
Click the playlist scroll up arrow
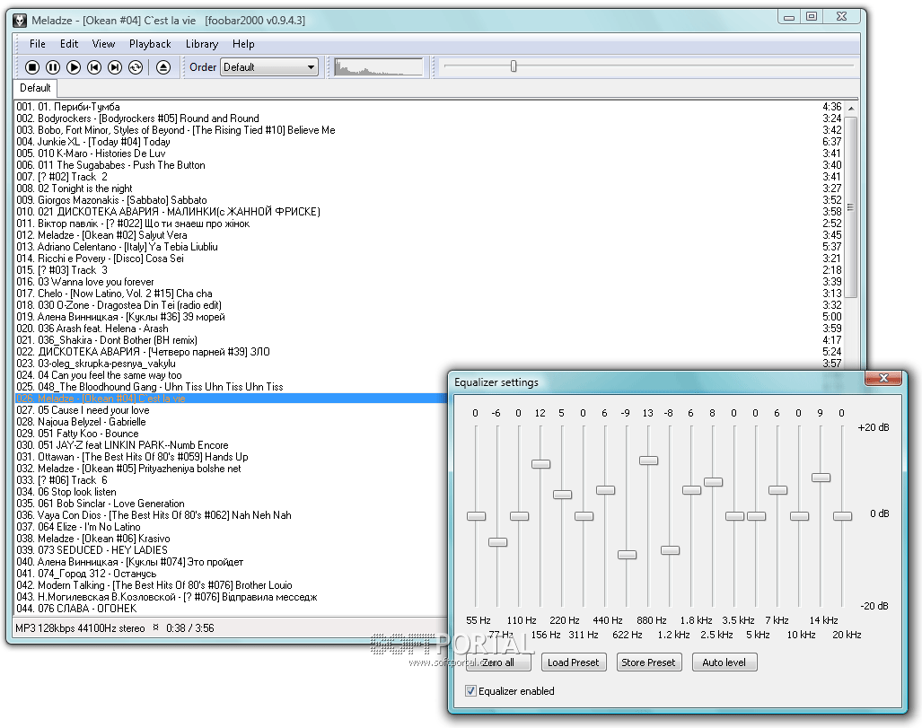[x=851, y=109]
